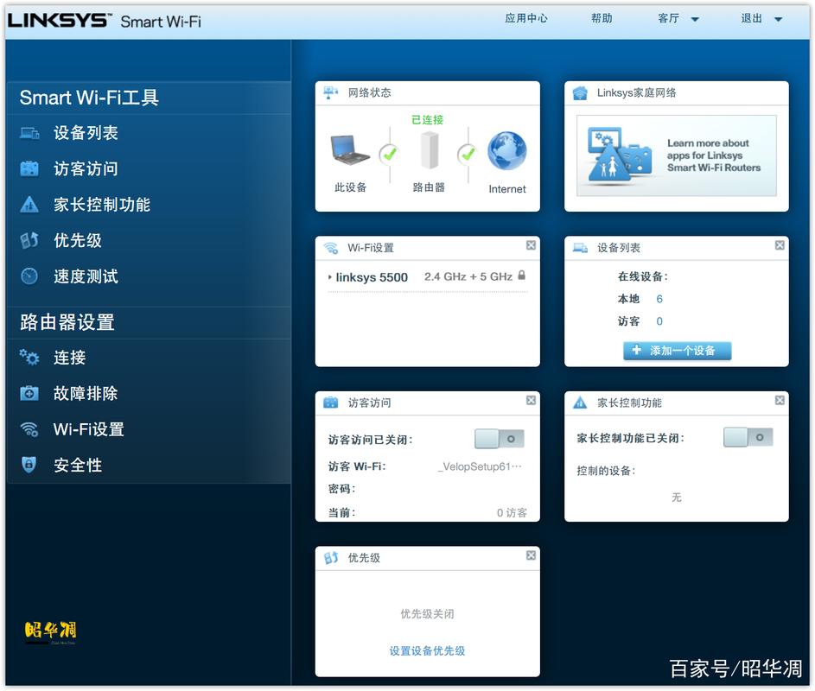Open 应用中心 from the top menu
815x691 pixels.
tap(526, 18)
